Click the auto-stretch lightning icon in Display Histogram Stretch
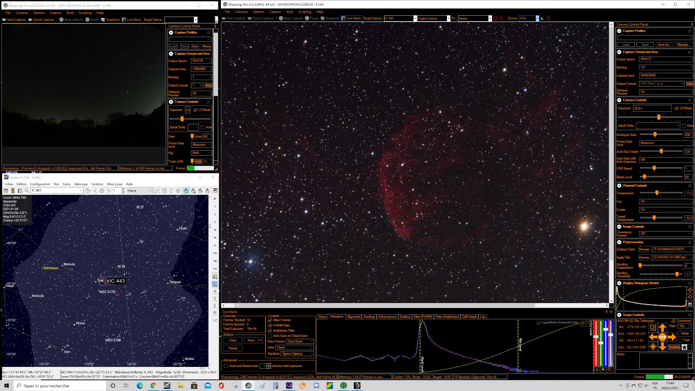 coord(690,290)
